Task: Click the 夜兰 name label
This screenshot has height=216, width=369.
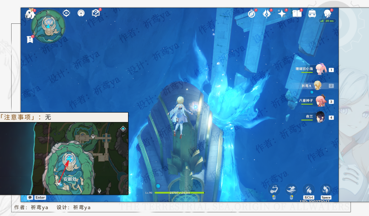Action: [309, 116]
